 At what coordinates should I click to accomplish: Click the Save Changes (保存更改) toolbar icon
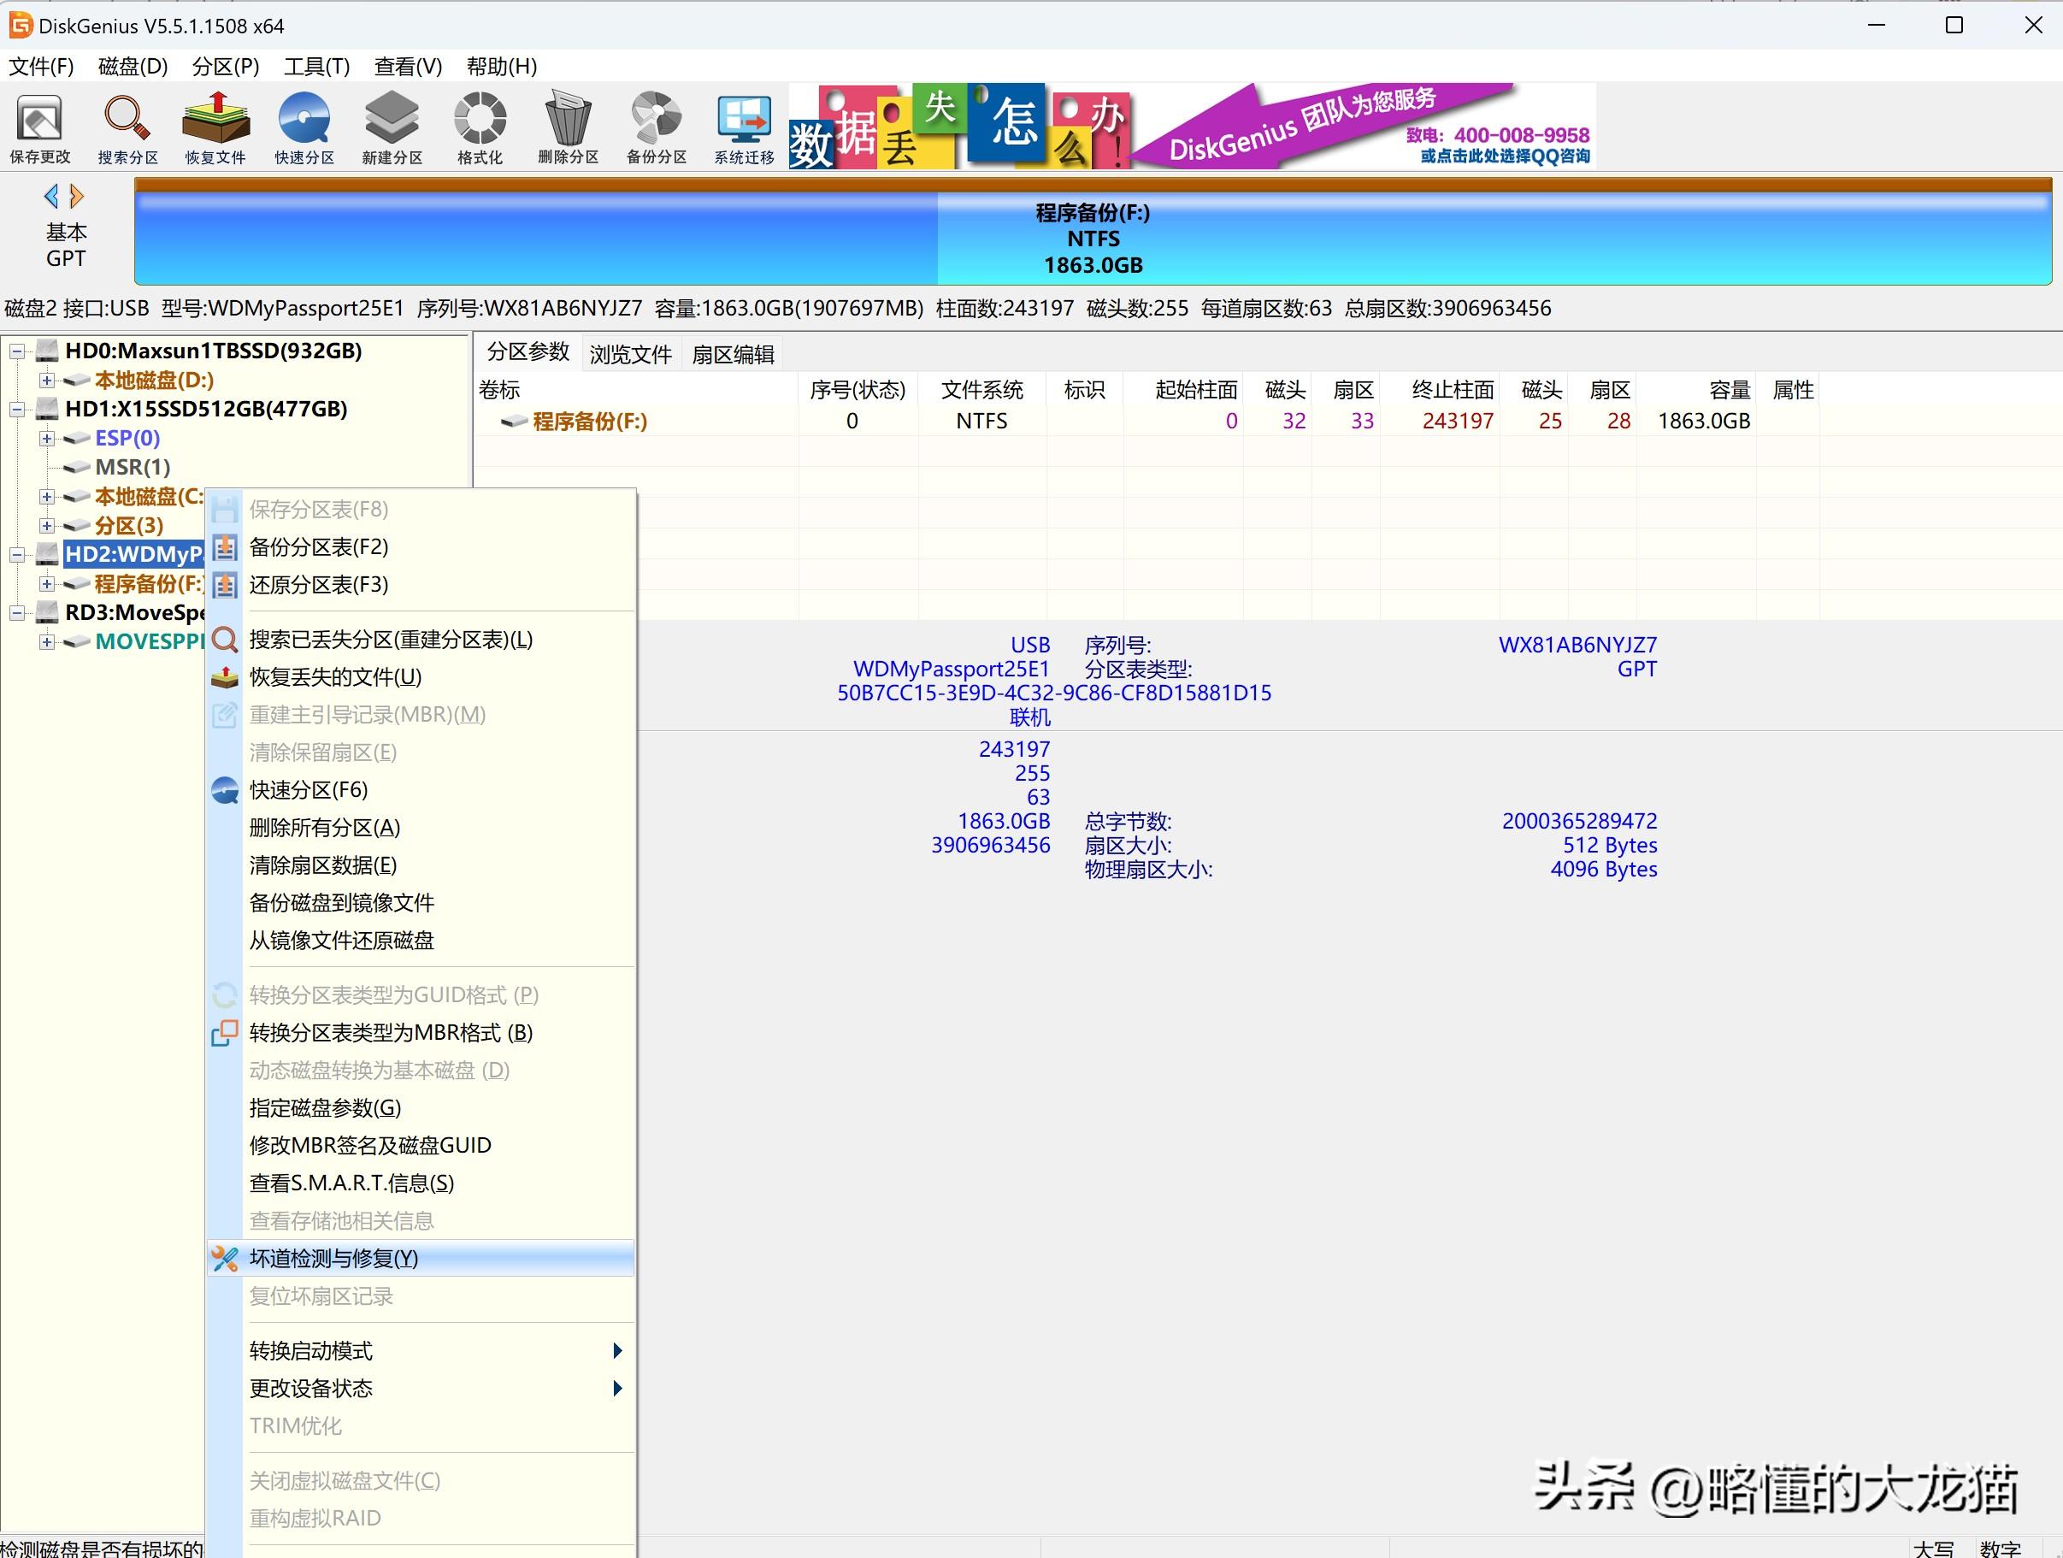click(x=40, y=129)
